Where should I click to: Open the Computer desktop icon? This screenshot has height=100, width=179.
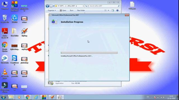click(x=5, y=6)
